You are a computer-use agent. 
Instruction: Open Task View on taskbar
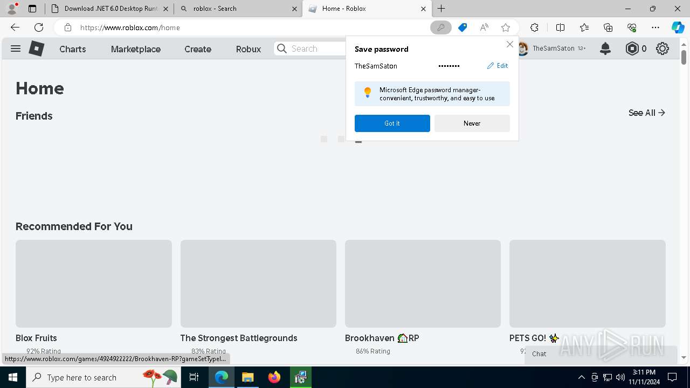195,377
